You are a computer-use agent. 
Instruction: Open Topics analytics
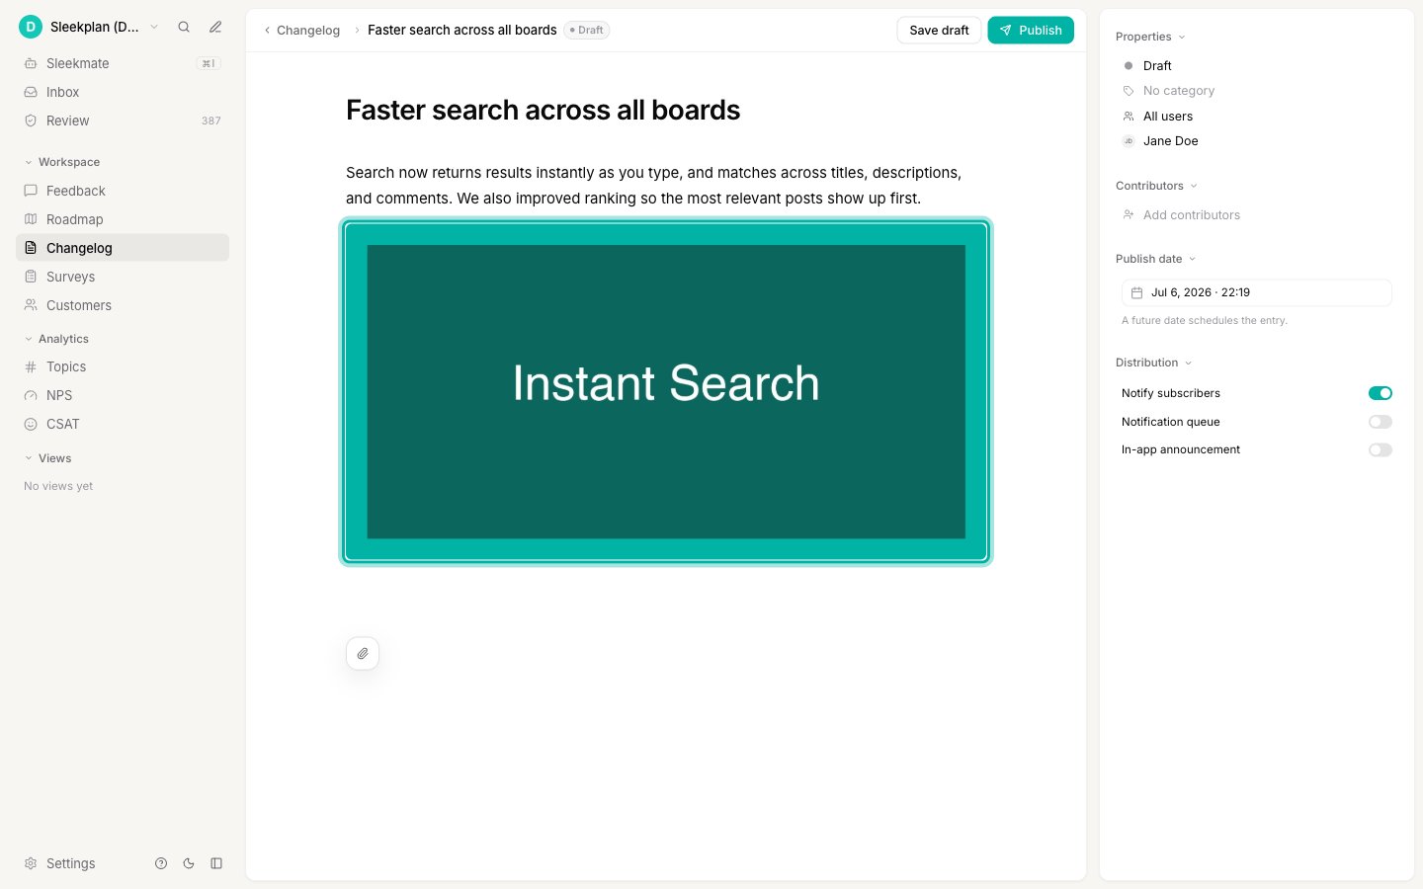click(x=123, y=366)
